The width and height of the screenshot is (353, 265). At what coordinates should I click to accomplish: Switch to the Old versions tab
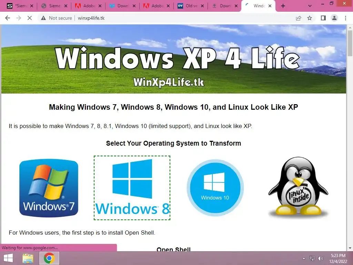pos(190,6)
